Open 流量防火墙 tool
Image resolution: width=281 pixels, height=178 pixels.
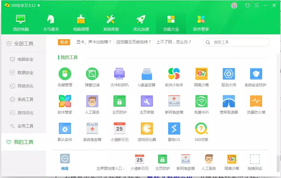(x=256, y=104)
